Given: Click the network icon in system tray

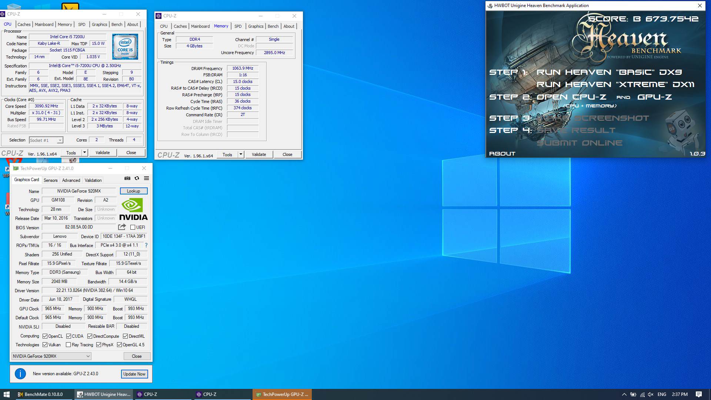Looking at the screenshot, I should click(x=642, y=394).
